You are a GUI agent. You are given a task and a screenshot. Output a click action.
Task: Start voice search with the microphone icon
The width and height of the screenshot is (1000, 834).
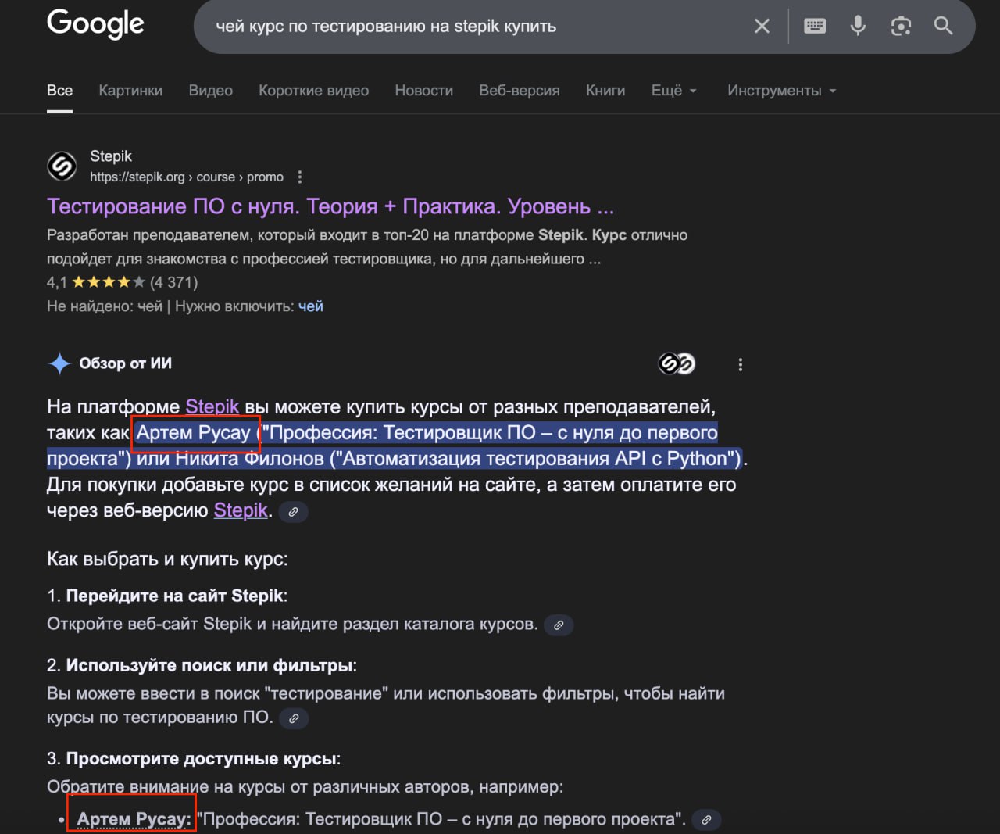tap(858, 27)
